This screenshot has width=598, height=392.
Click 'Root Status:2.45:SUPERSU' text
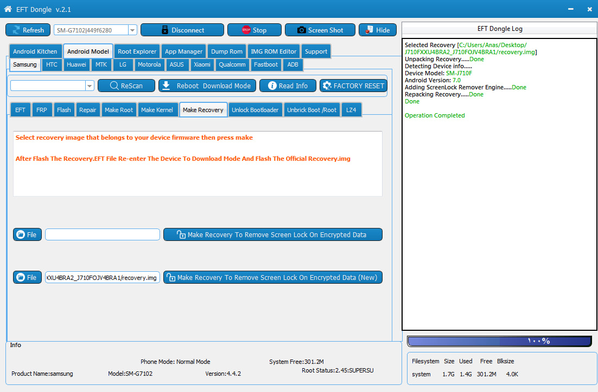(338, 370)
